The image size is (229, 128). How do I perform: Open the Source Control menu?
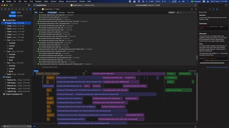pyautogui.click(x=71, y=1)
